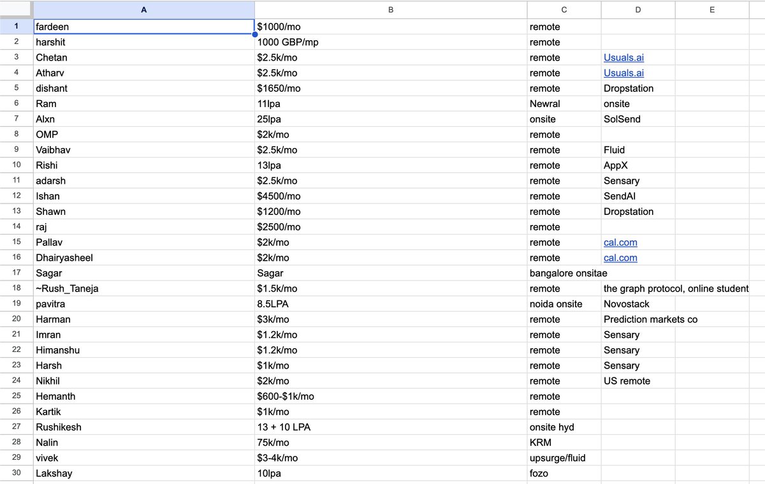765x484 pixels.
Task: Select the 'Newral' cell in Ram's row
Action: pyautogui.click(x=564, y=104)
